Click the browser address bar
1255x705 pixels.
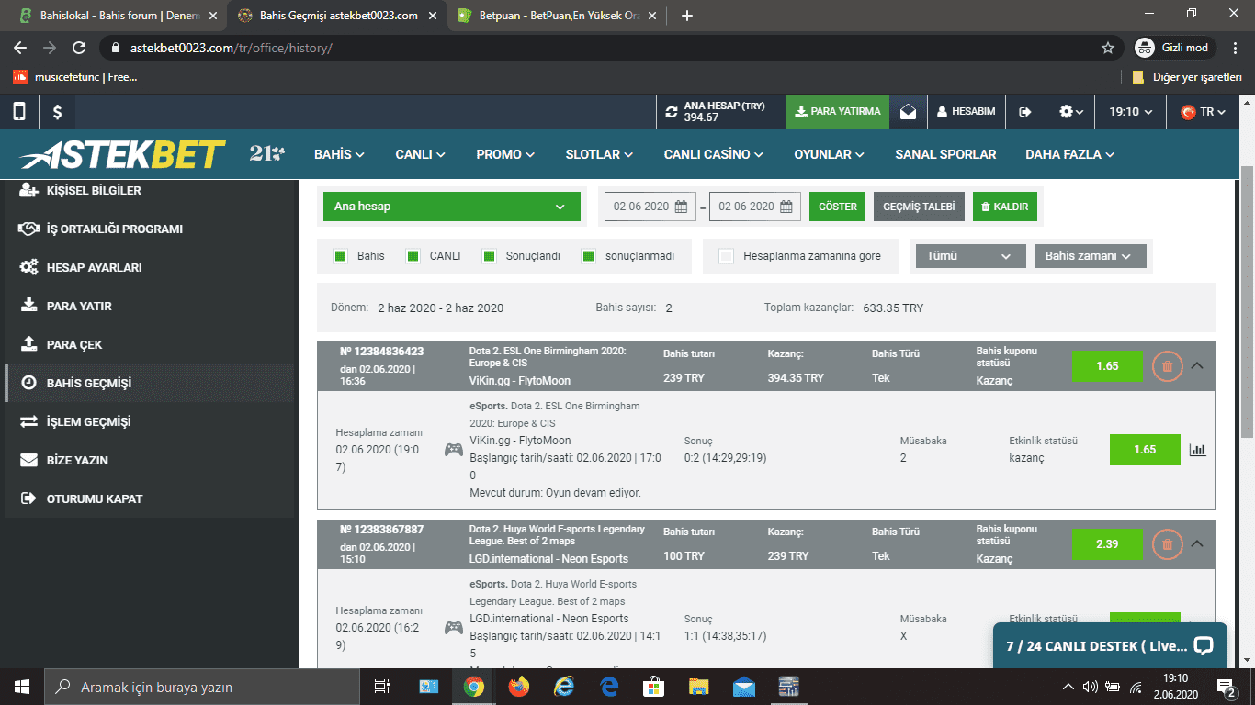tap(606, 48)
